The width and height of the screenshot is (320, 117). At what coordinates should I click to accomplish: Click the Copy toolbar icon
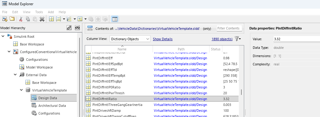(x=28, y=19)
